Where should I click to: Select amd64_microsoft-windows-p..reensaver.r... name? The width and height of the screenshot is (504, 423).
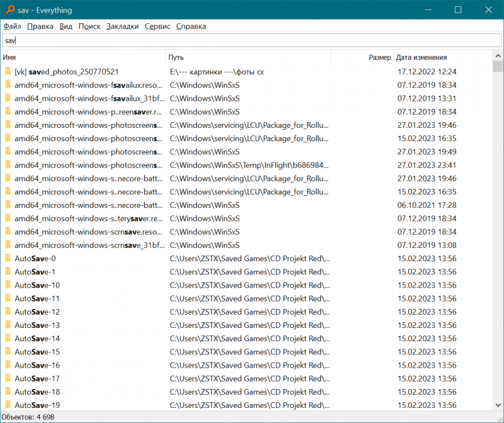pyautogui.click(x=88, y=112)
